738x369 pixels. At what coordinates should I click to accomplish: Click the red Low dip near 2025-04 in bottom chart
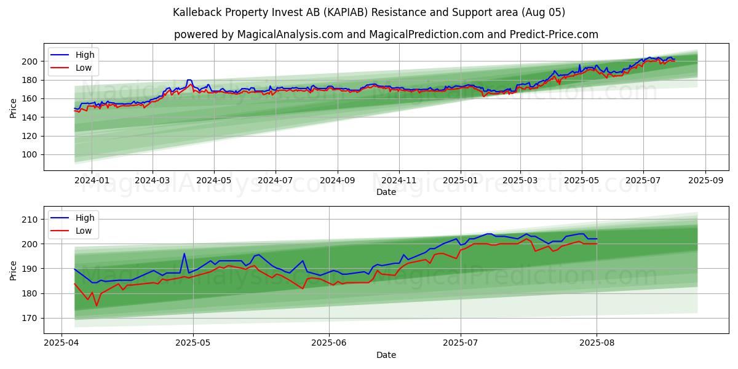tap(97, 305)
